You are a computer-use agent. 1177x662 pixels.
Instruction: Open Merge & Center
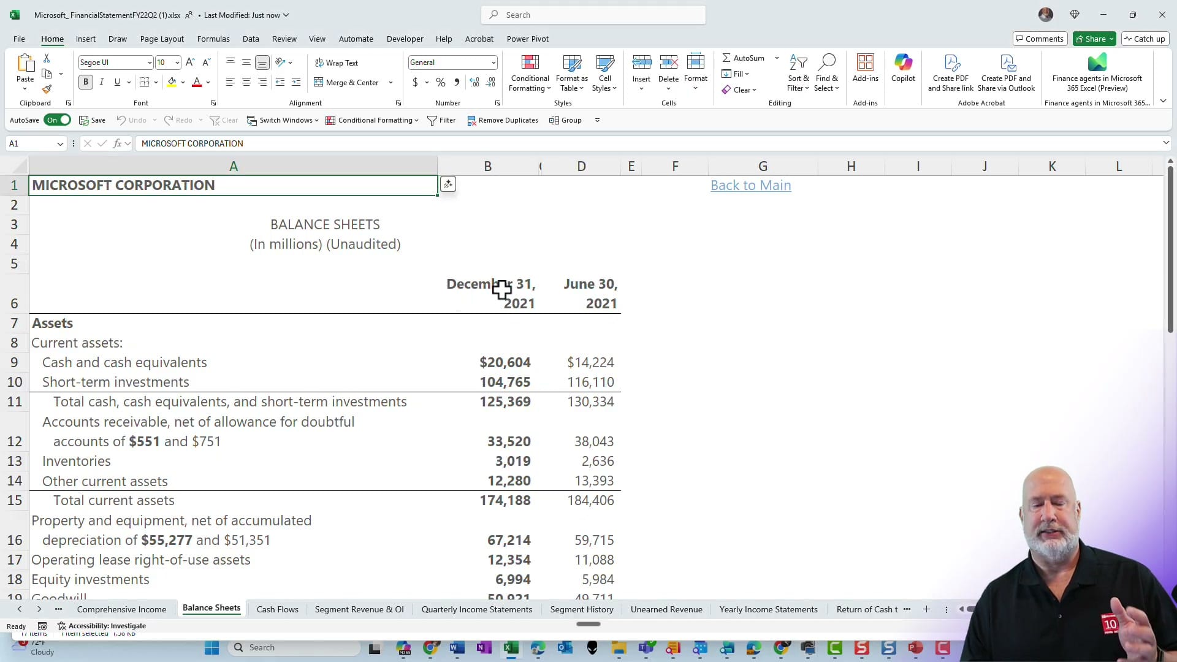tap(348, 82)
